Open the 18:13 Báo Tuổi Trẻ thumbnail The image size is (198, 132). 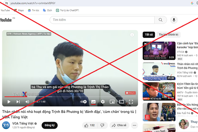coord(159,112)
